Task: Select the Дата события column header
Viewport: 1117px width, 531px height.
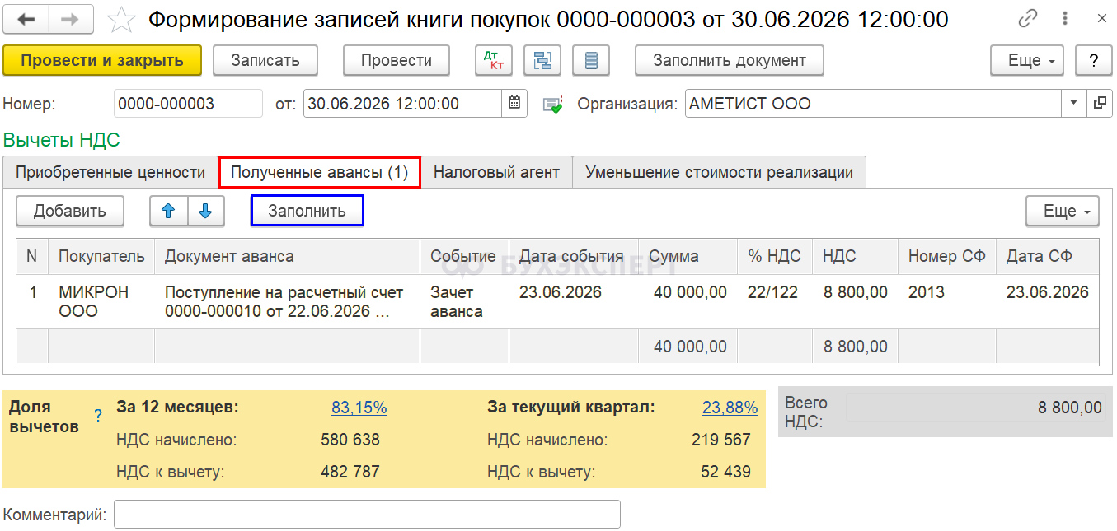Action: click(574, 256)
